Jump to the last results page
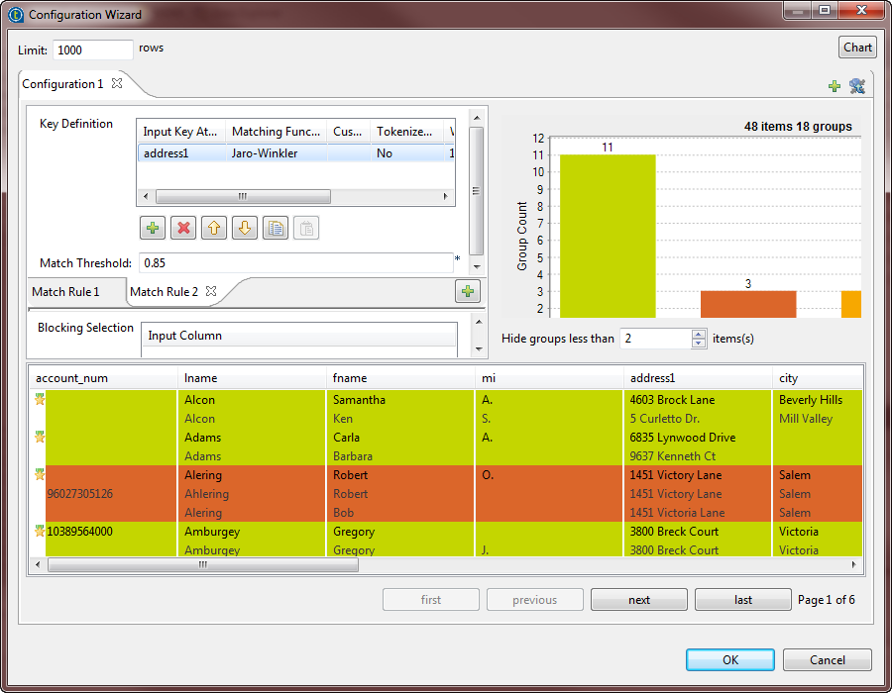 click(743, 600)
